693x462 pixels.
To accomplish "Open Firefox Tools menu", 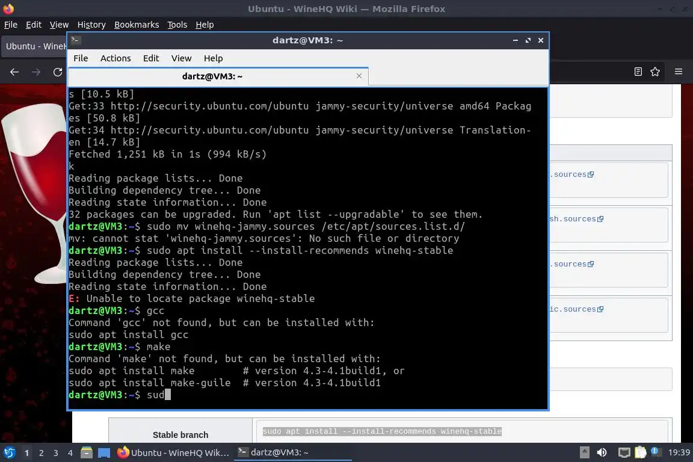I will [x=177, y=25].
